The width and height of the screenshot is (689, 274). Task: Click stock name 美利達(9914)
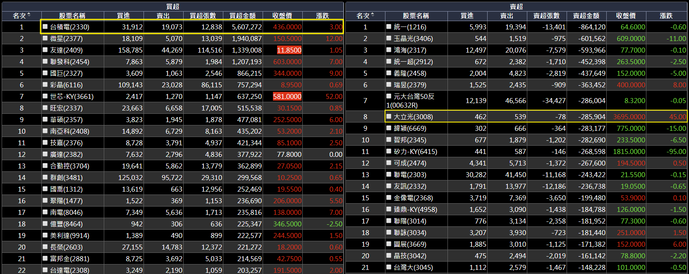click(x=69, y=236)
